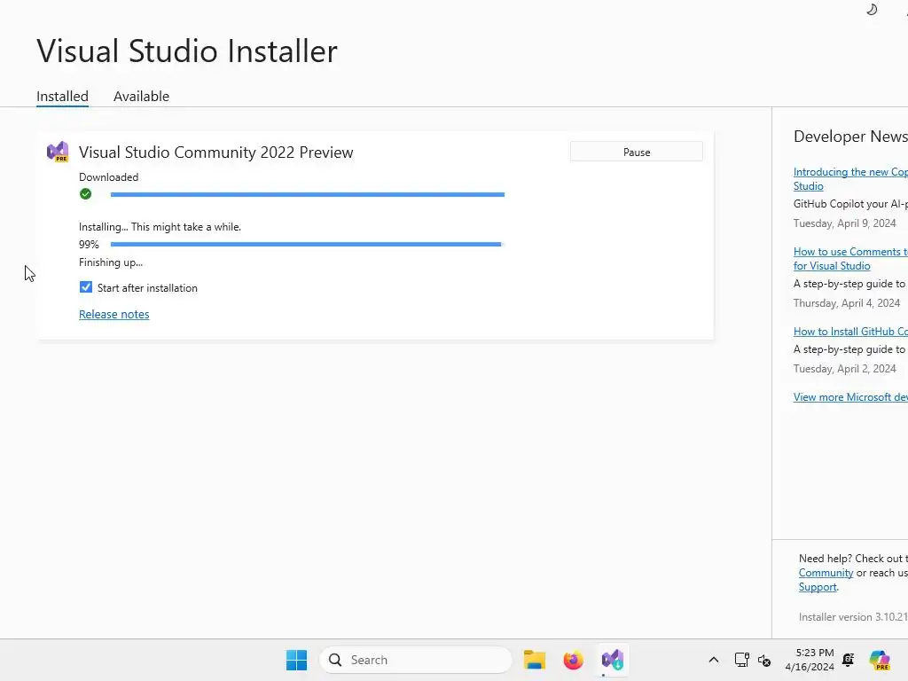
Task: Click the Visual Studio Community 2022 Preview title
Action: pos(216,153)
